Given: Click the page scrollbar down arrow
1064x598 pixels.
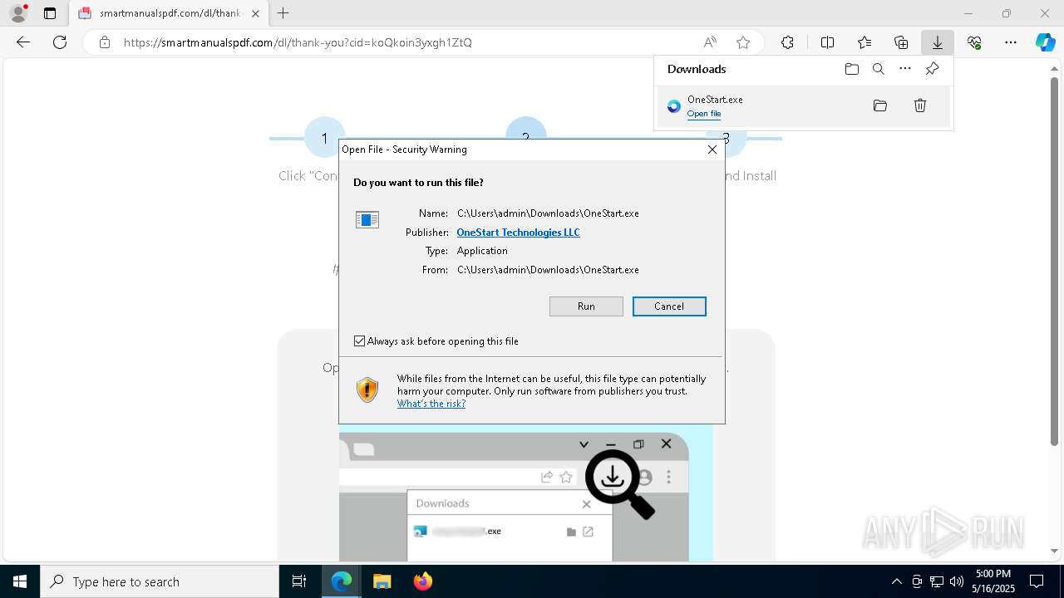Looking at the screenshot, I should (1056, 551).
